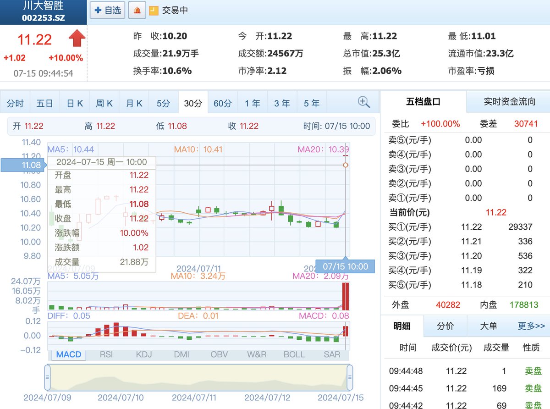Click the DIFF: 0.05 MACD legend
The image size is (550, 409).
[x=69, y=315]
